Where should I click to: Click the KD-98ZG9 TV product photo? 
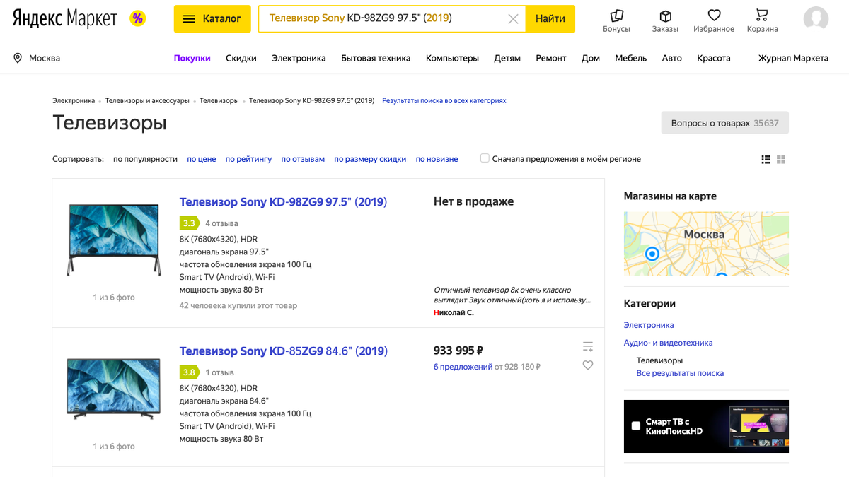tap(114, 239)
